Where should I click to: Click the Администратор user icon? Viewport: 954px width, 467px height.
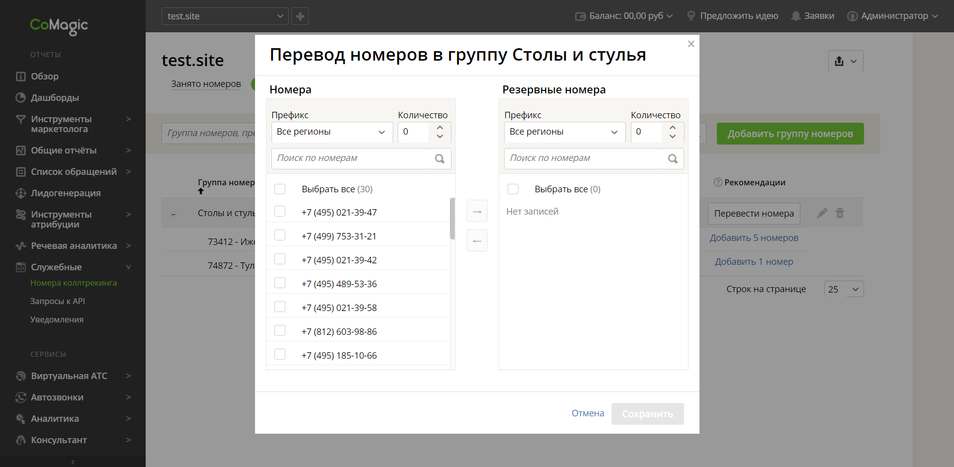pos(852,16)
